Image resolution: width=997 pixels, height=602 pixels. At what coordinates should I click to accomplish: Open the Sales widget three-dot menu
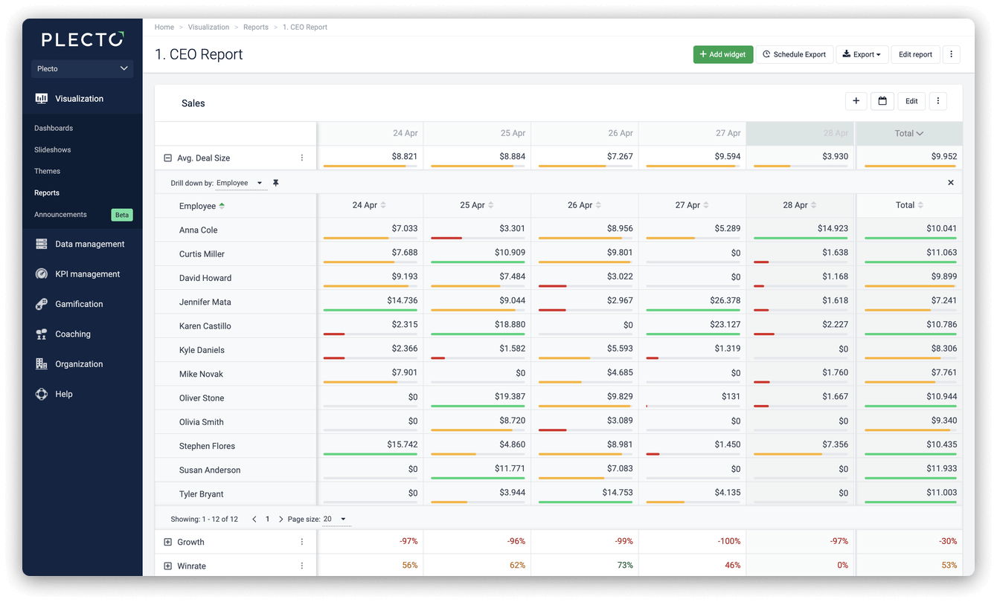click(x=937, y=101)
